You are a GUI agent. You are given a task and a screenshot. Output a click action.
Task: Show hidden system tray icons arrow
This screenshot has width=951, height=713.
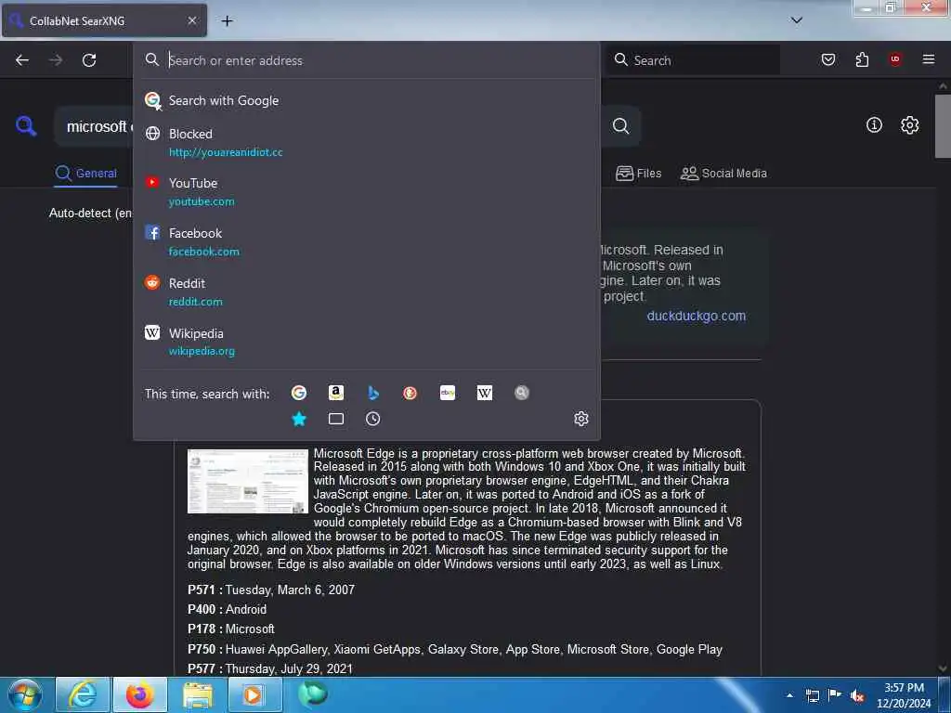[x=789, y=695]
